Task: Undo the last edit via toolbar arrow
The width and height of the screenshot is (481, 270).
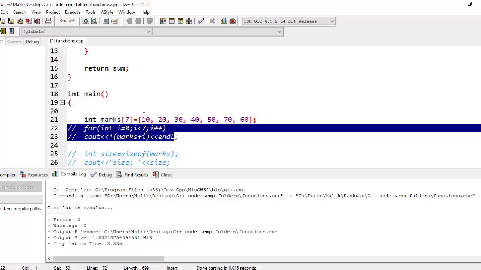Action: click(63, 21)
